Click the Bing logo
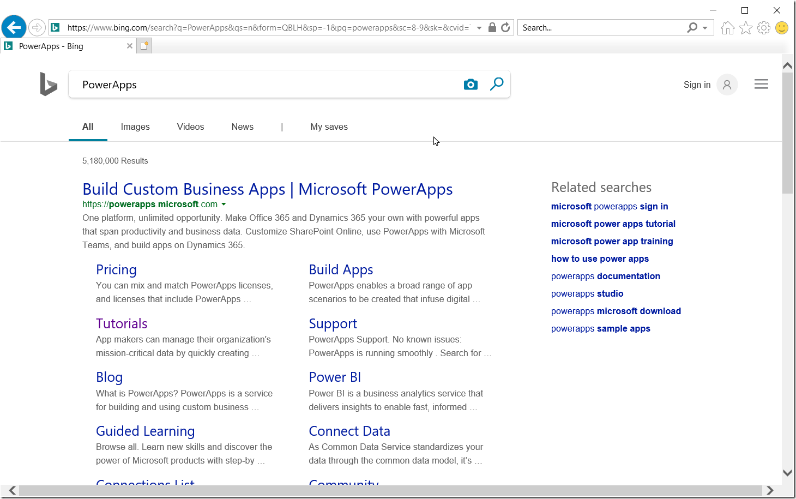This screenshot has height=499, width=796. 49,84
